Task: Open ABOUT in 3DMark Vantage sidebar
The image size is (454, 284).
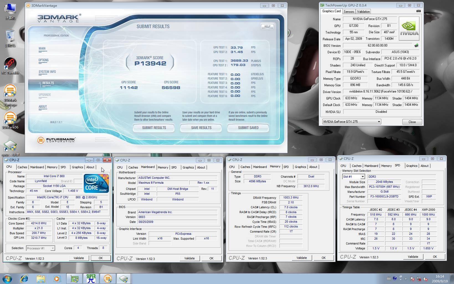Action: tap(43, 107)
